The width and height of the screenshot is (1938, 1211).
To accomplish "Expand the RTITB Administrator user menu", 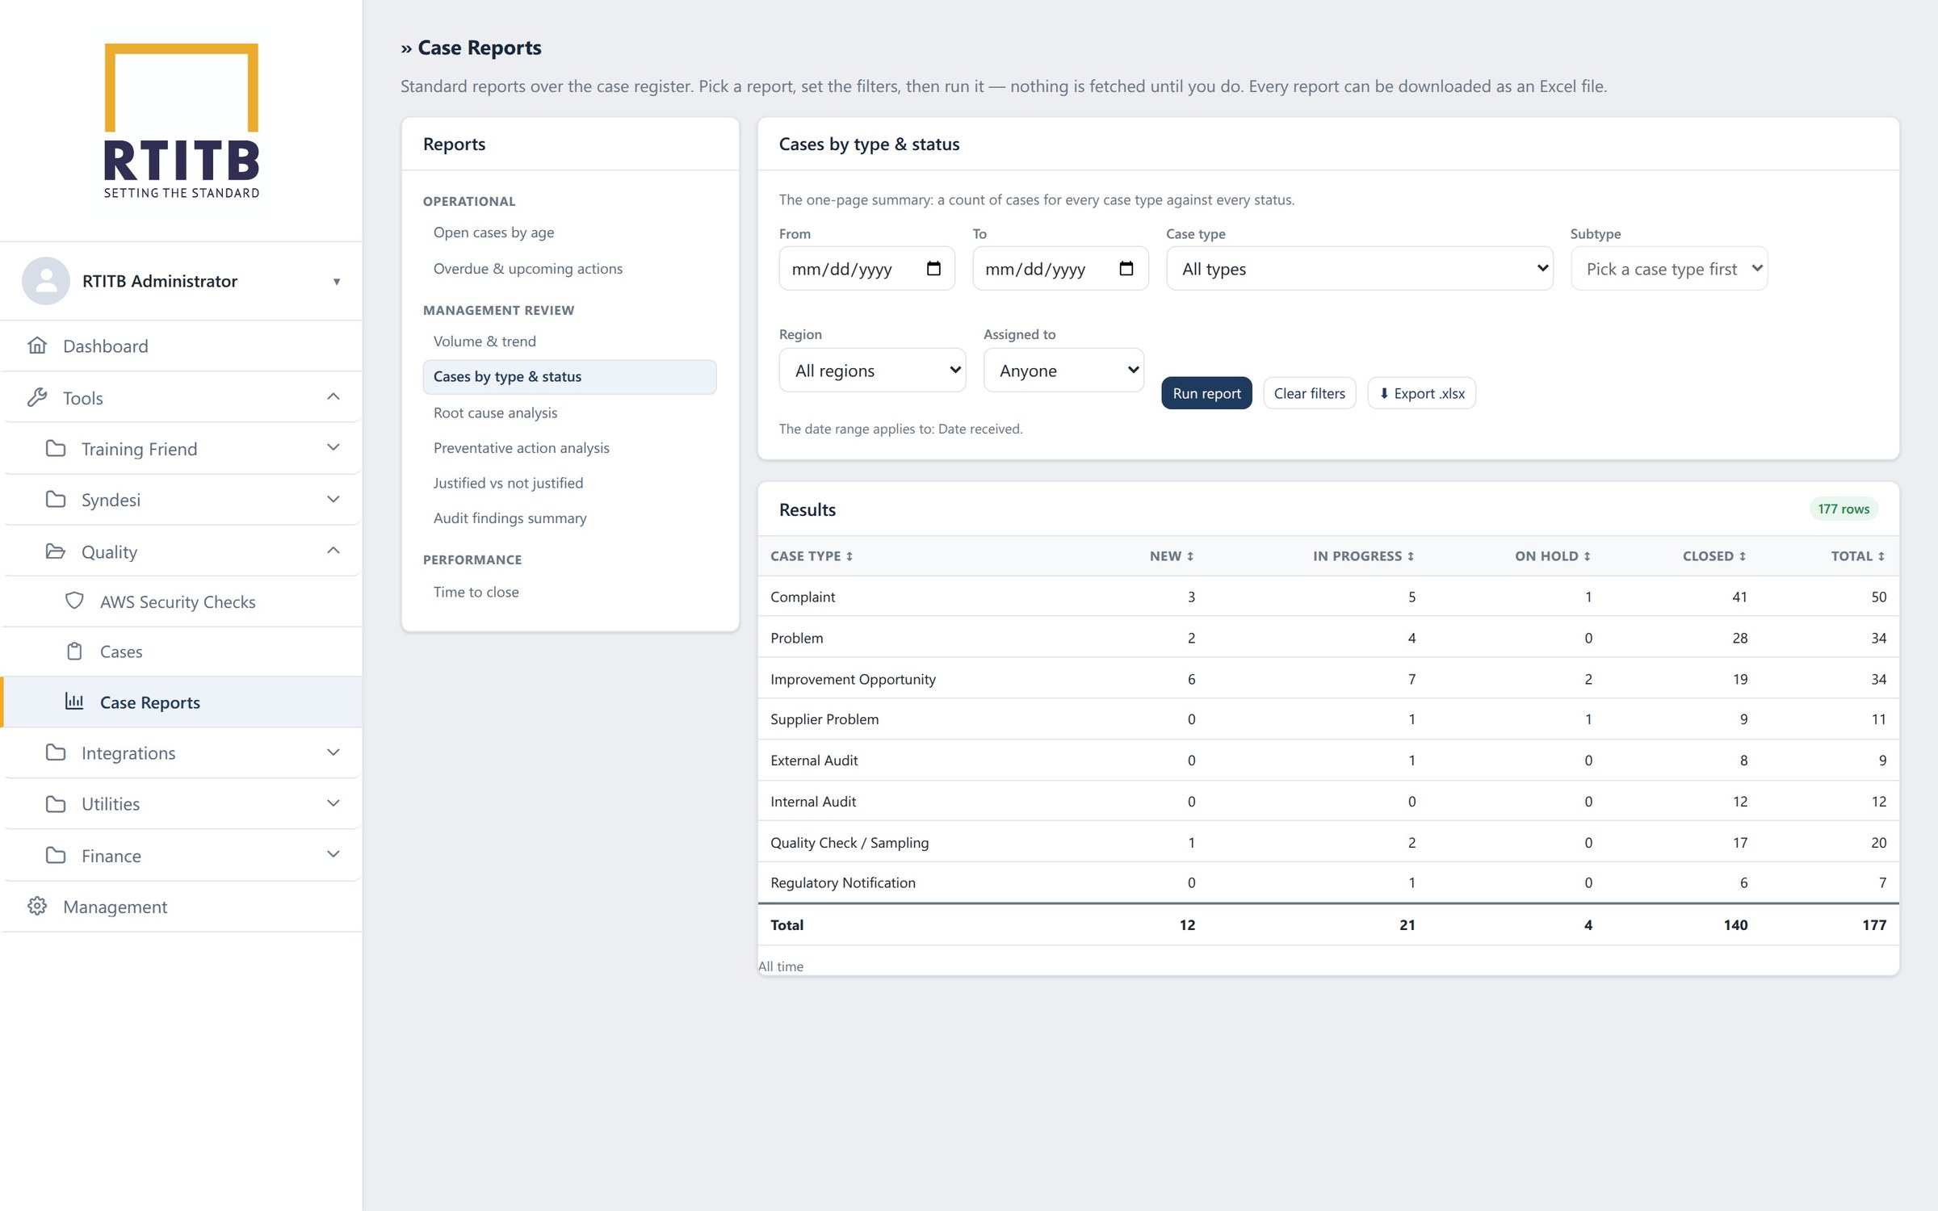I will pos(337,282).
